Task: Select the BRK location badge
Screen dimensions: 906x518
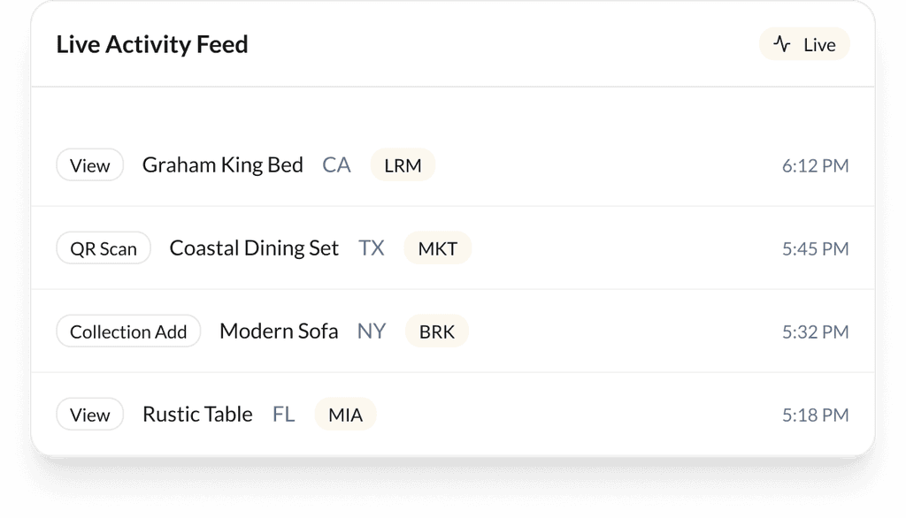Action: pos(437,331)
